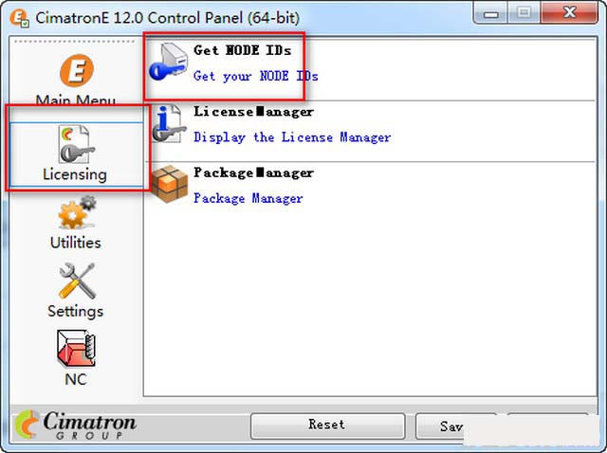This screenshot has height=453, width=607.
Task: Click the CimatronE title bar app icon
Action: [19, 18]
